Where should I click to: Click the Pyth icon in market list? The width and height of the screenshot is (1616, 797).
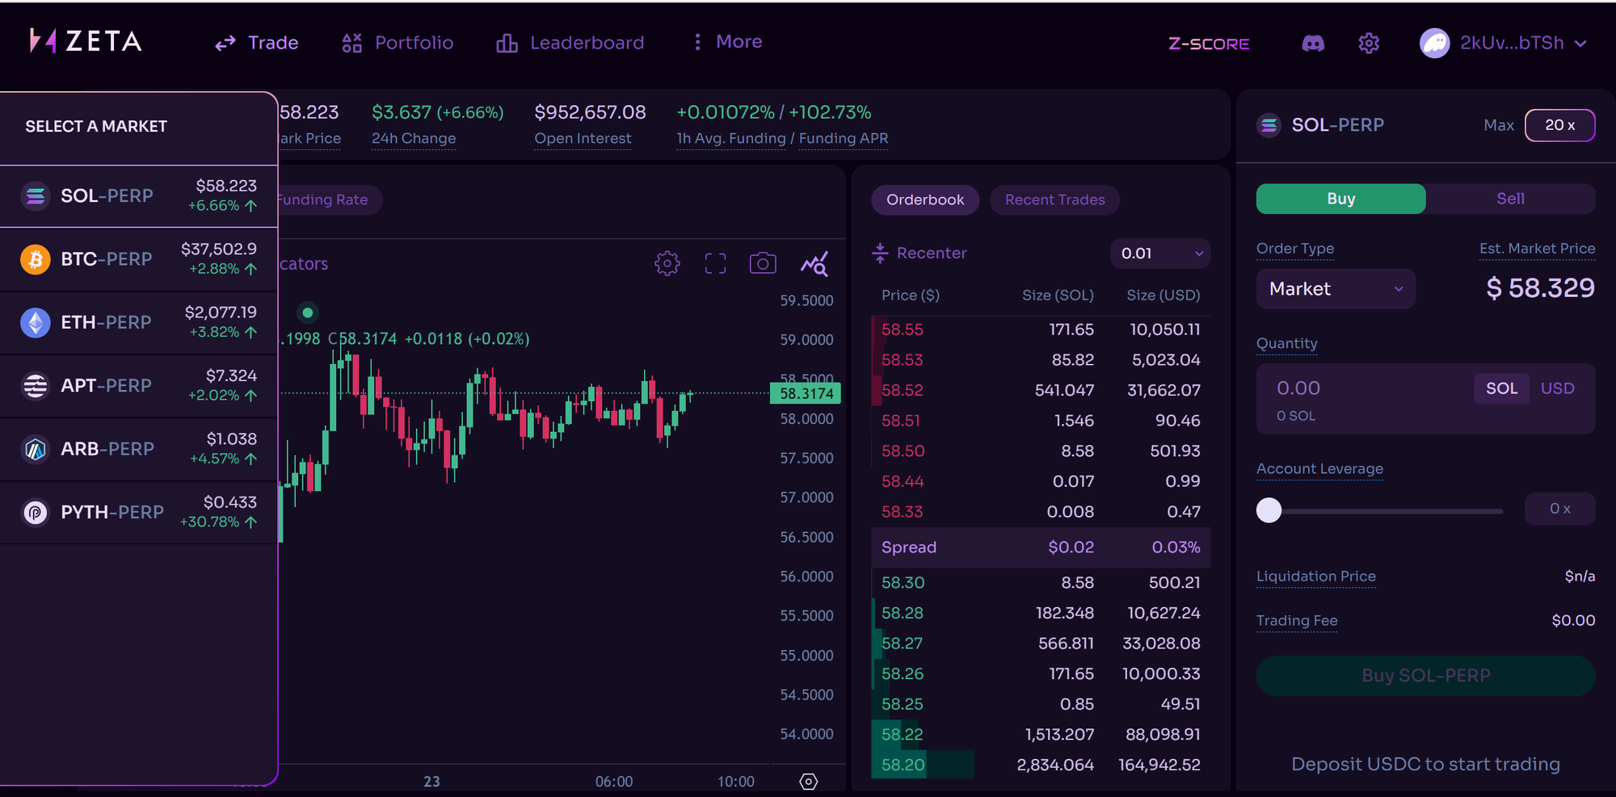pos(36,513)
